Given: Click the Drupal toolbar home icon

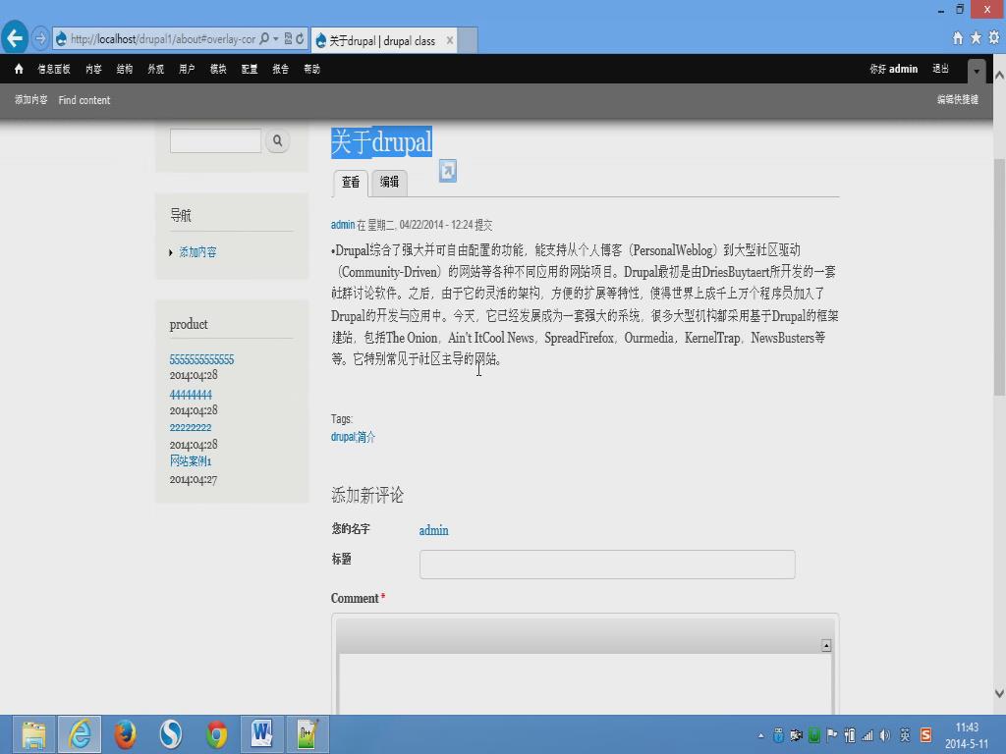Looking at the screenshot, I should [x=19, y=69].
